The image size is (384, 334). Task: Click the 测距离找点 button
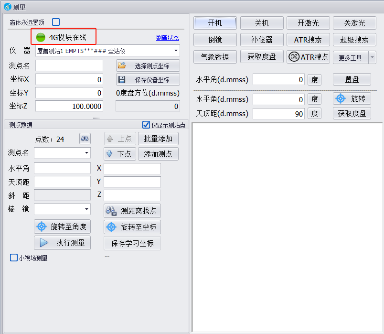click(x=132, y=211)
